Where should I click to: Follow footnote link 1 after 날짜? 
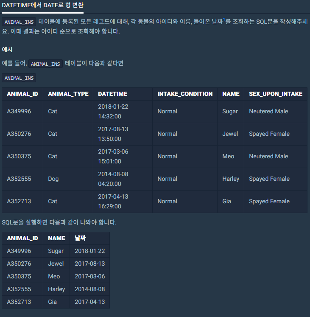tap(224, 20)
